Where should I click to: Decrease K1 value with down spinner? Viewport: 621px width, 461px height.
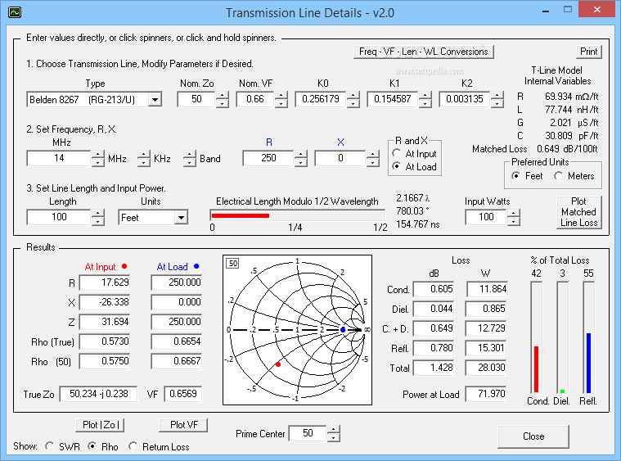(x=425, y=104)
